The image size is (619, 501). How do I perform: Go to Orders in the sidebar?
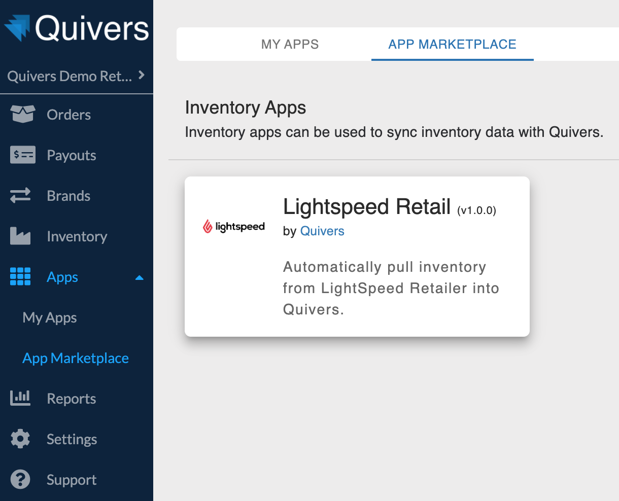[69, 115]
